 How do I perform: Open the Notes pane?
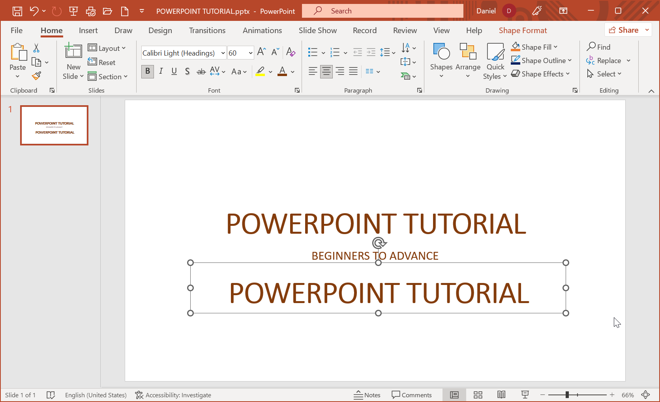[367, 395]
